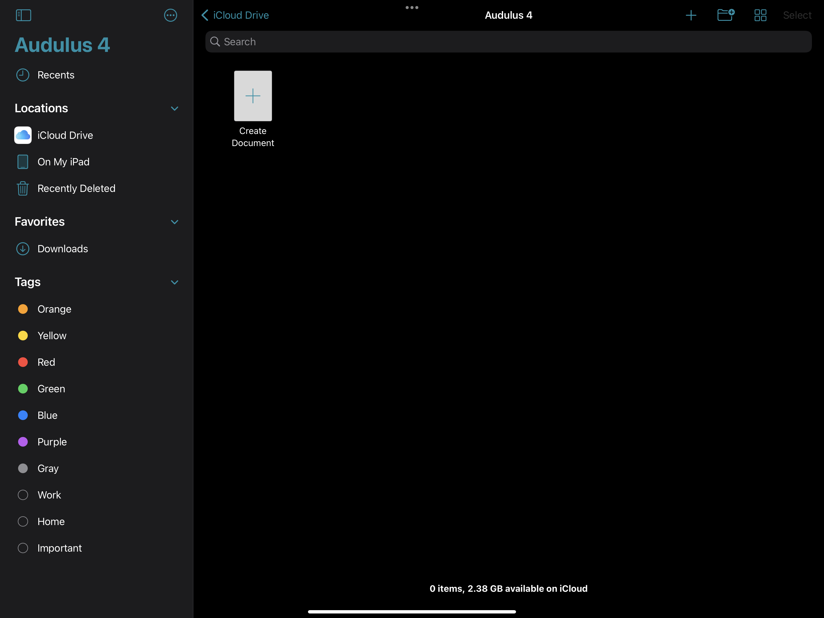Open On My iPad location

click(x=63, y=162)
